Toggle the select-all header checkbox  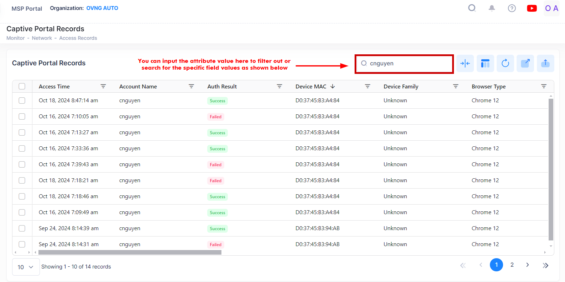22,86
